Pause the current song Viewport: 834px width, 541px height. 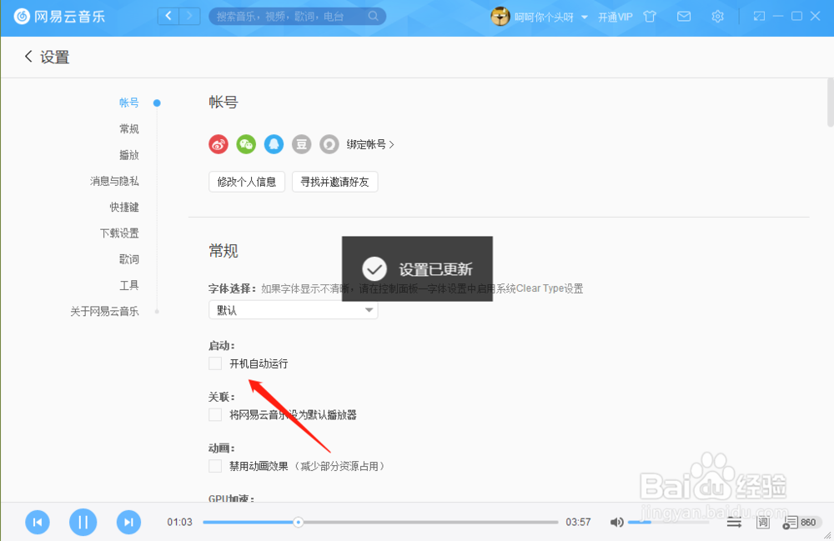pyautogui.click(x=83, y=522)
